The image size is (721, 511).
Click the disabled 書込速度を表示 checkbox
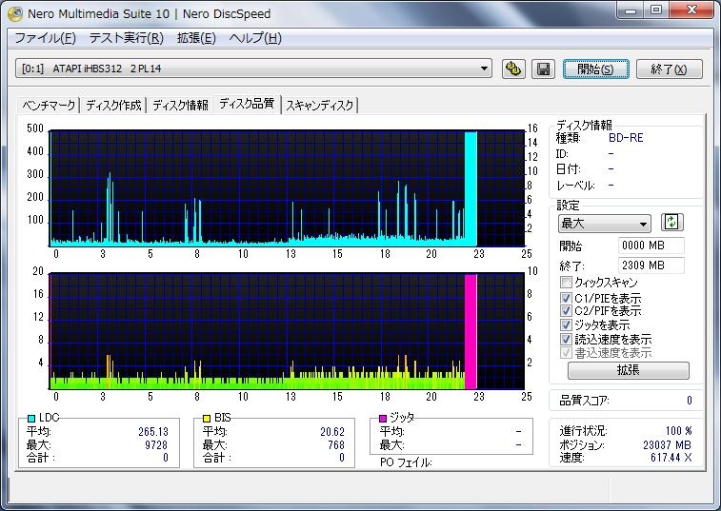pos(566,352)
